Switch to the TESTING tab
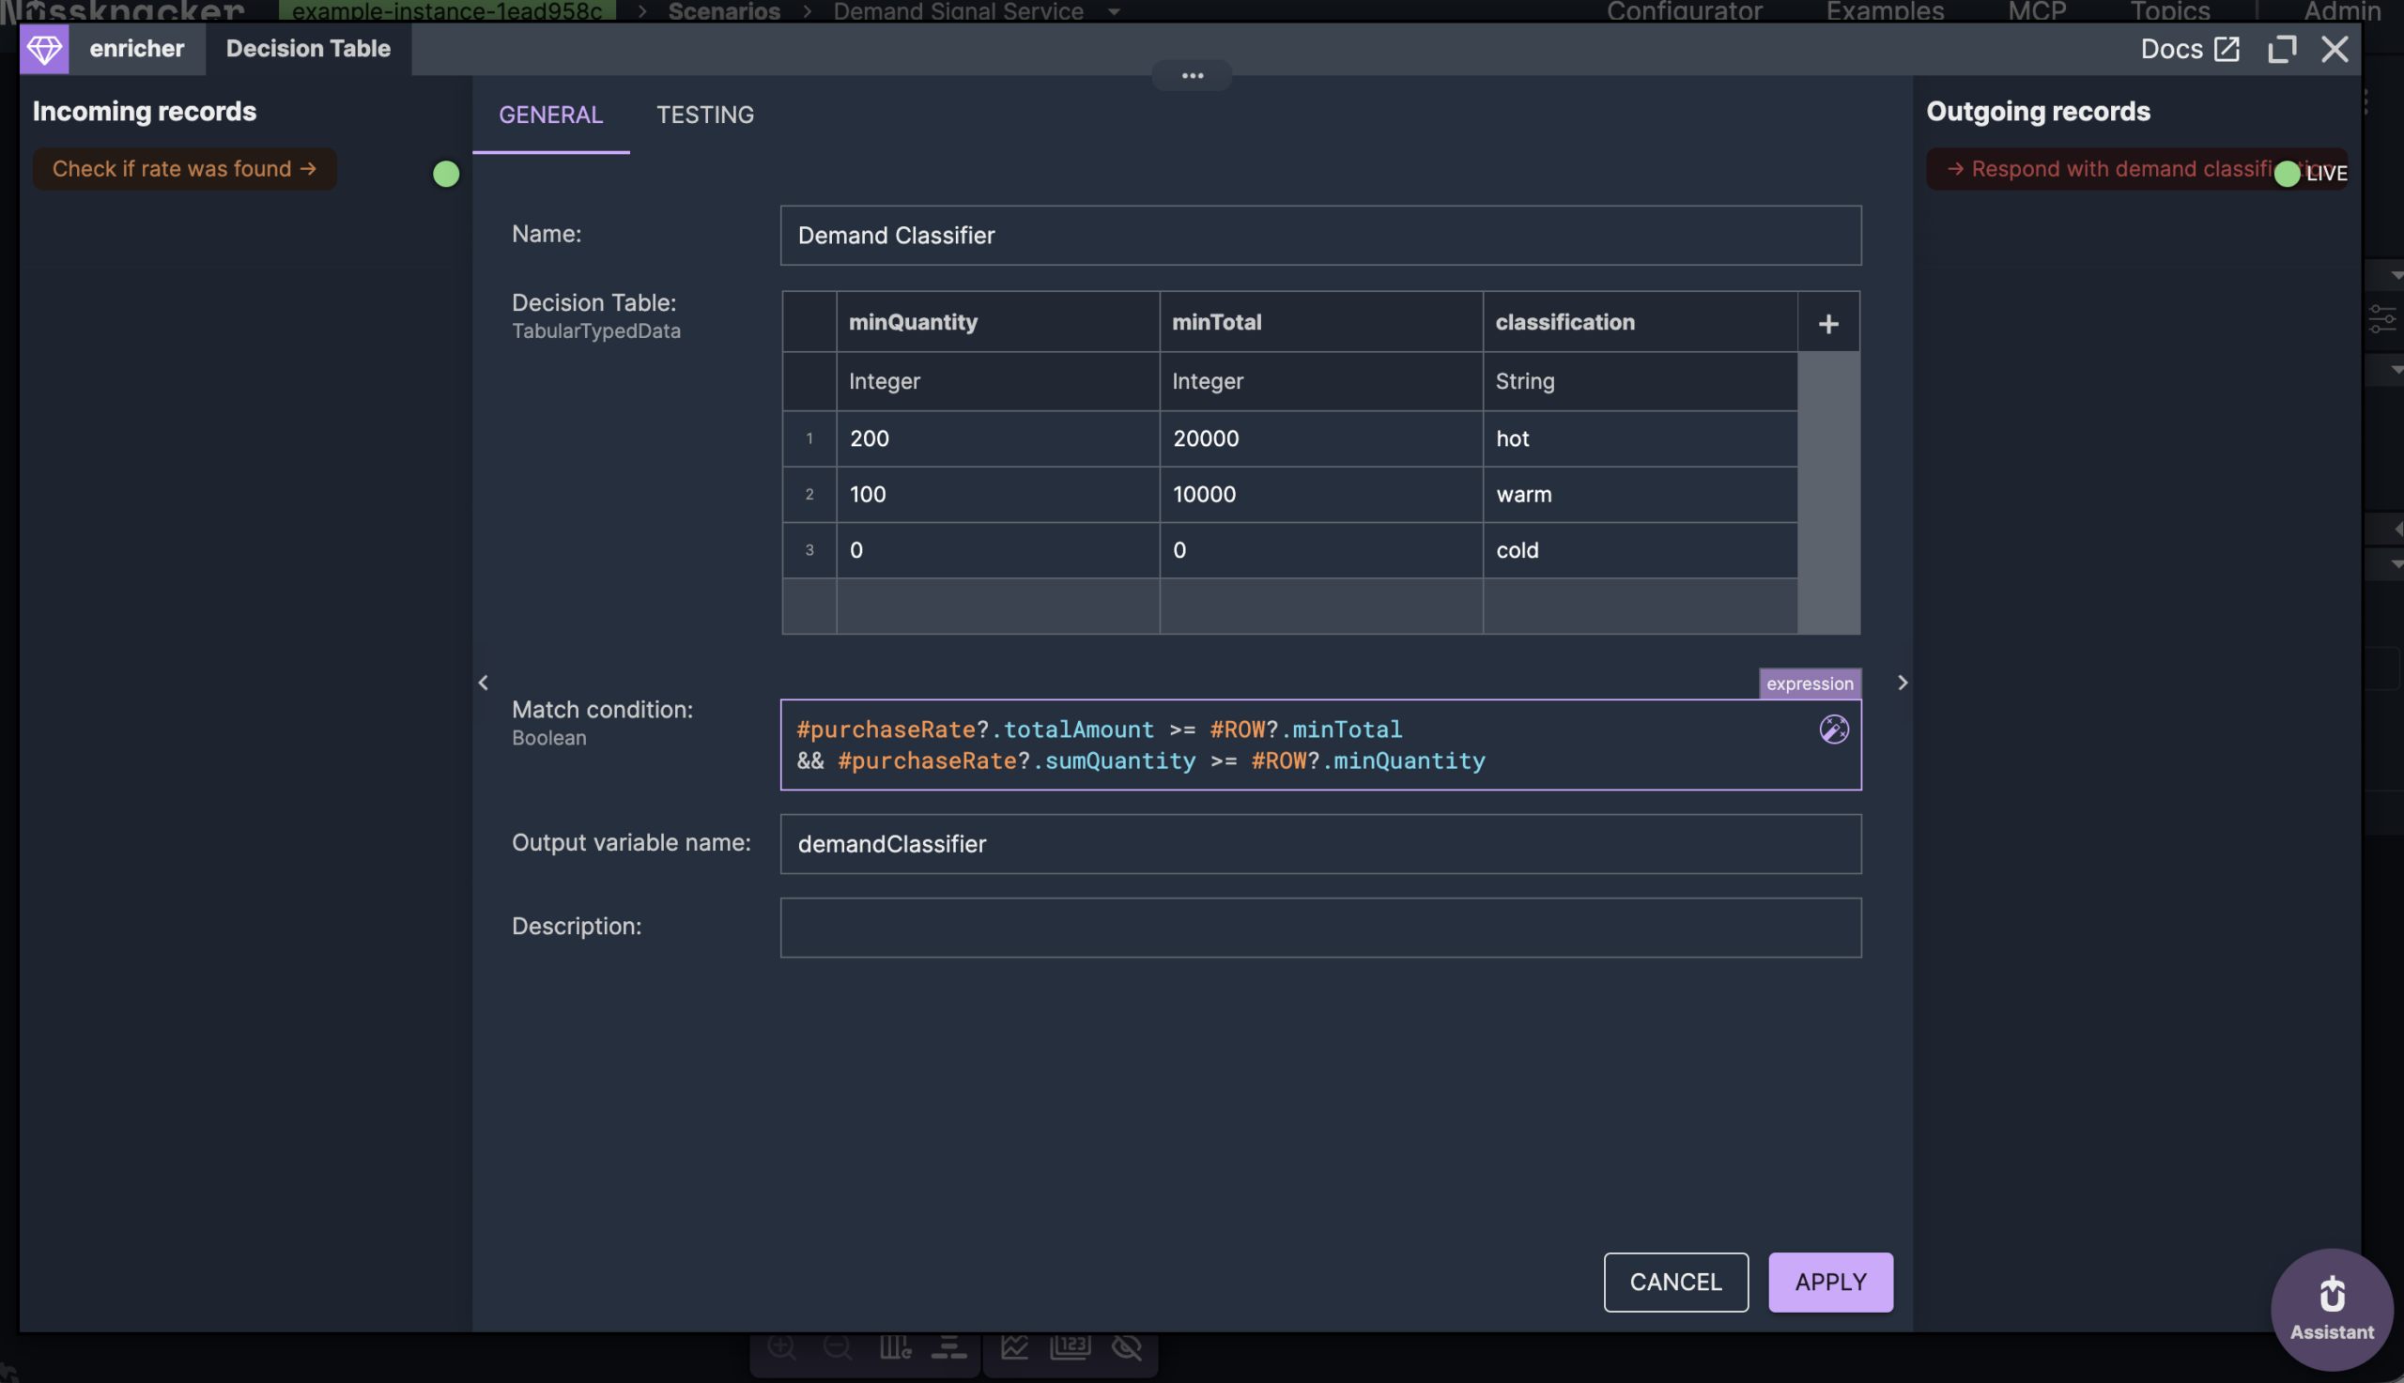 (705, 115)
